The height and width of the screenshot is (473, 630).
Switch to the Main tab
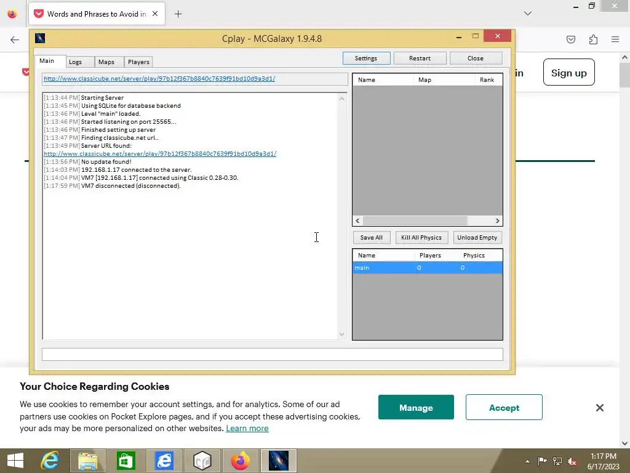(47, 61)
